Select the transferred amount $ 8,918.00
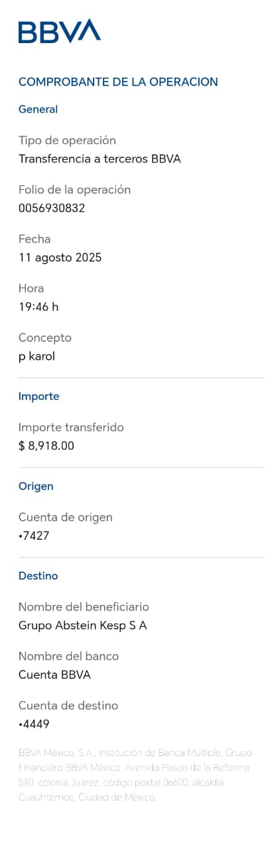Screen dimensions: 272x849 pyautogui.click(x=46, y=446)
